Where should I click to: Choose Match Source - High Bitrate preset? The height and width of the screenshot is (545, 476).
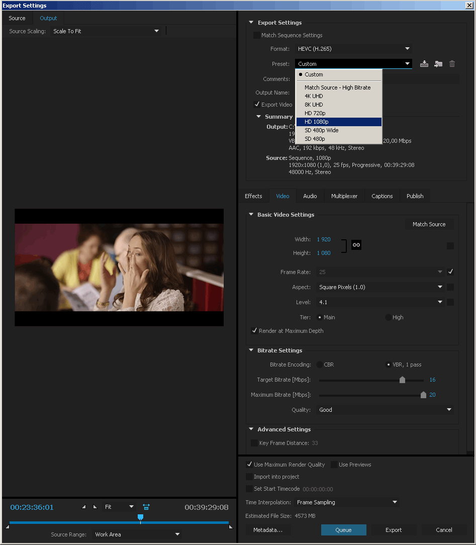coord(339,87)
